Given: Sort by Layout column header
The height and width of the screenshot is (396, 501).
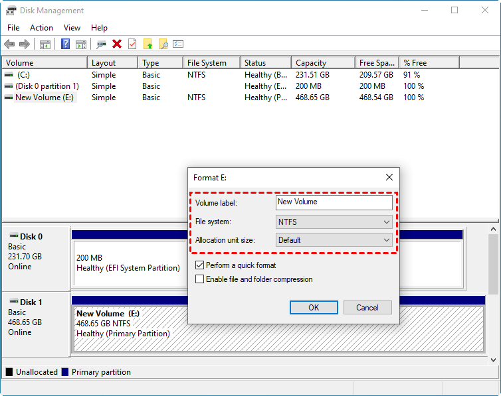Looking at the screenshot, I should (113, 63).
